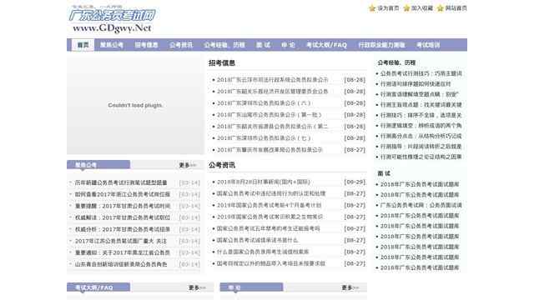Click the star icon beside 设为首页
The height and width of the screenshot is (300, 534).
tap(372, 8)
